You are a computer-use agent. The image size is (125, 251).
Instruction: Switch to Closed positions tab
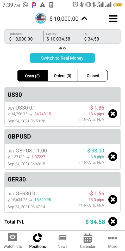click(x=93, y=76)
